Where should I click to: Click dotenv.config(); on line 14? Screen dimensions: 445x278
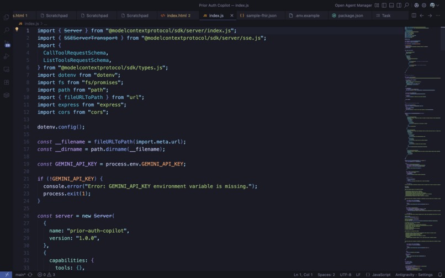tap(61, 127)
